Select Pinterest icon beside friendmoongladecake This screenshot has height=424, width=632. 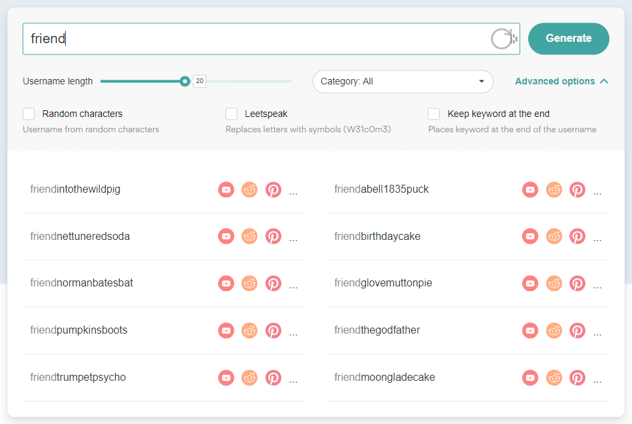pyautogui.click(x=577, y=377)
